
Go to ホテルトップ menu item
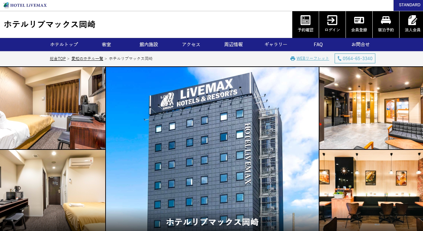click(x=64, y=45)
